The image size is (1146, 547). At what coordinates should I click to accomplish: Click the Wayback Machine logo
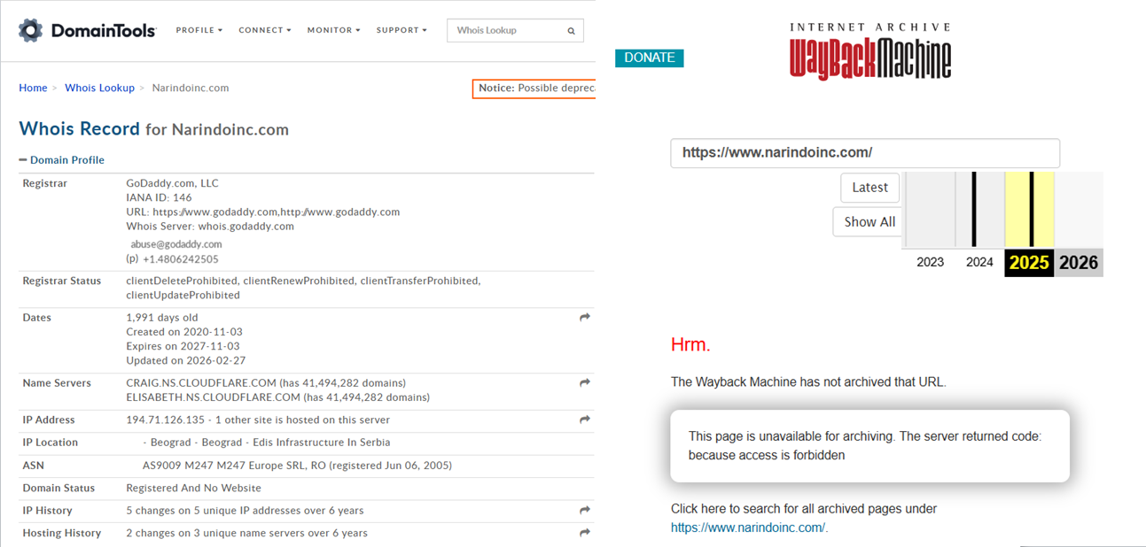tap(870, 51)
